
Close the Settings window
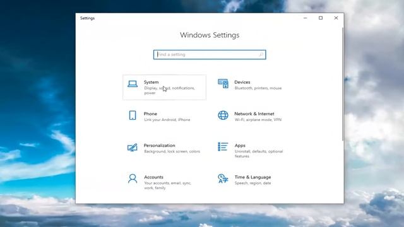[336, 18]
